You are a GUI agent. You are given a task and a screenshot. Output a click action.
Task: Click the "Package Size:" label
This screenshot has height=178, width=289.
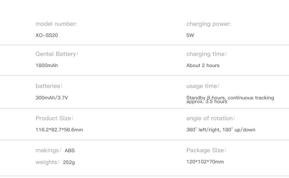click(x=206, y=150)
